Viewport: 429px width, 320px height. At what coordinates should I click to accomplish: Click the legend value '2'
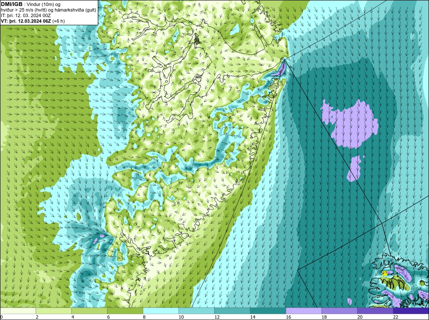click(37, 317)
